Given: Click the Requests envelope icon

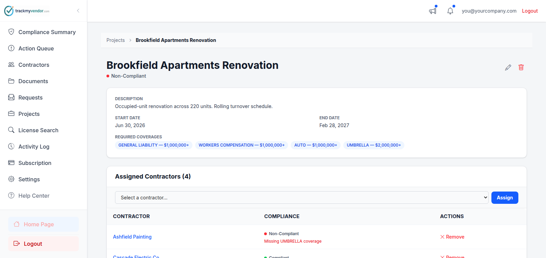Looking at the screenshot, I should coord(11,97).
